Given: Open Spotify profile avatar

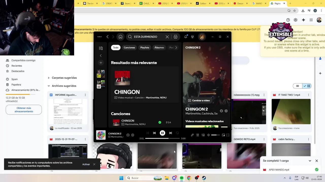Looking at the screenshot, I should click(x=202, y=37).
